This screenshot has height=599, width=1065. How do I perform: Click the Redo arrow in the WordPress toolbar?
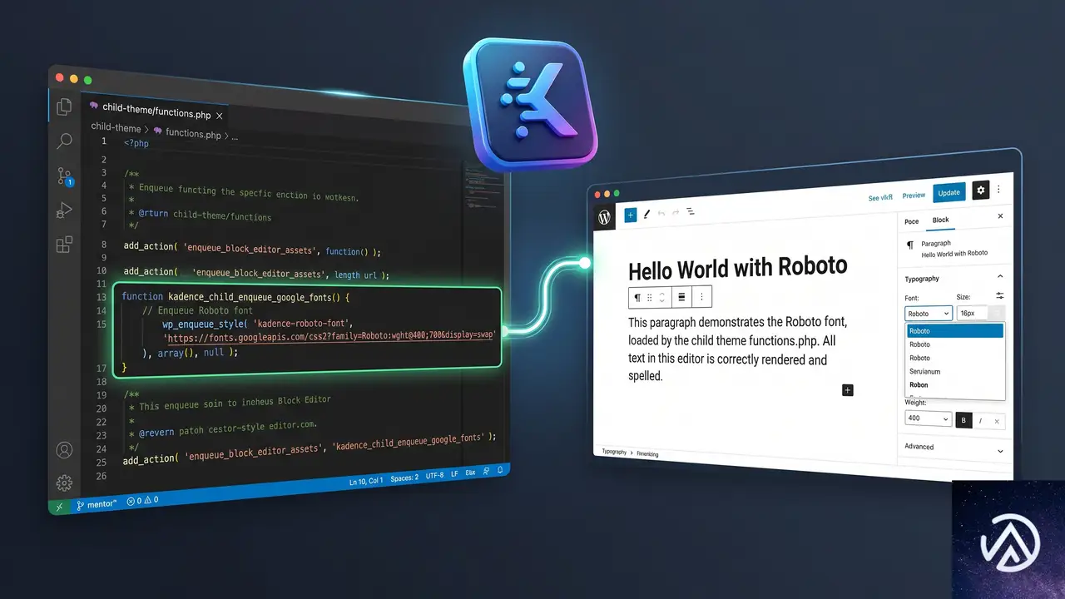point(676,212)
